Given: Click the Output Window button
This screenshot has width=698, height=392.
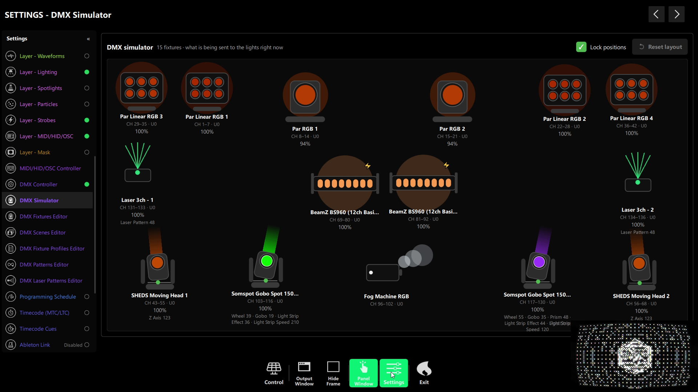Looking at the screenshot, I should (x=304, y=373).
